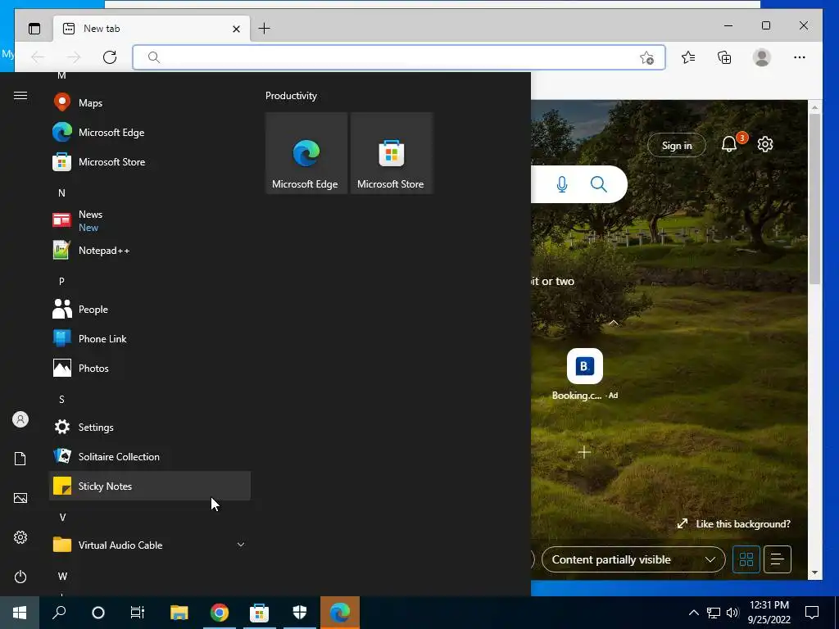839x629 pixels.
Task: Launch Microsoft Edge from the app list
Action: pos(150,132)
